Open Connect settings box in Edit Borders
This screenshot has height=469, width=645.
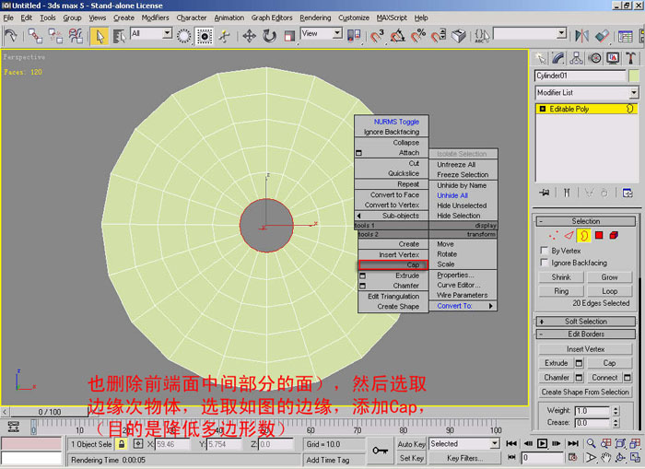pos(627,377)
